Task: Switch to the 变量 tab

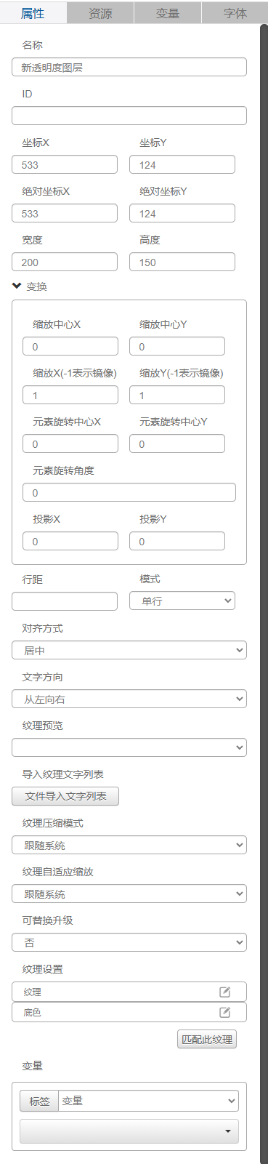Action: click(168, 12)
